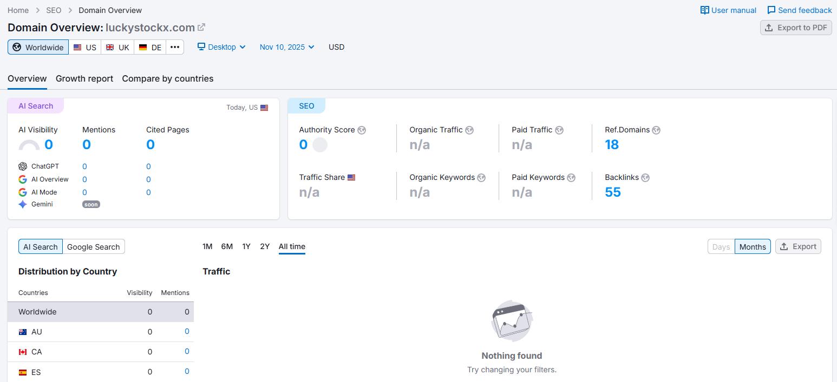Click the Canada flag icon
This screenshot has width=837, height=382.
[x=23, y=352]
